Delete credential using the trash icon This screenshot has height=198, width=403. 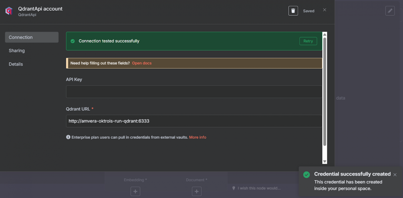click(x=293, y=11)
